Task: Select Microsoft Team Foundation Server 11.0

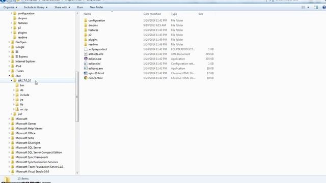Action: (39, 167)
